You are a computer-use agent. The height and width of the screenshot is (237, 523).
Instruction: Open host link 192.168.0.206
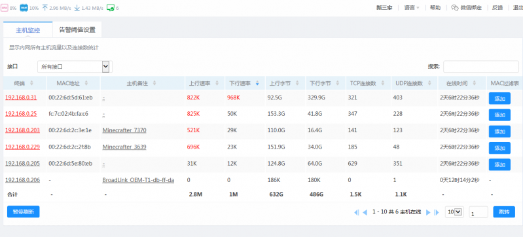point(22,180)
